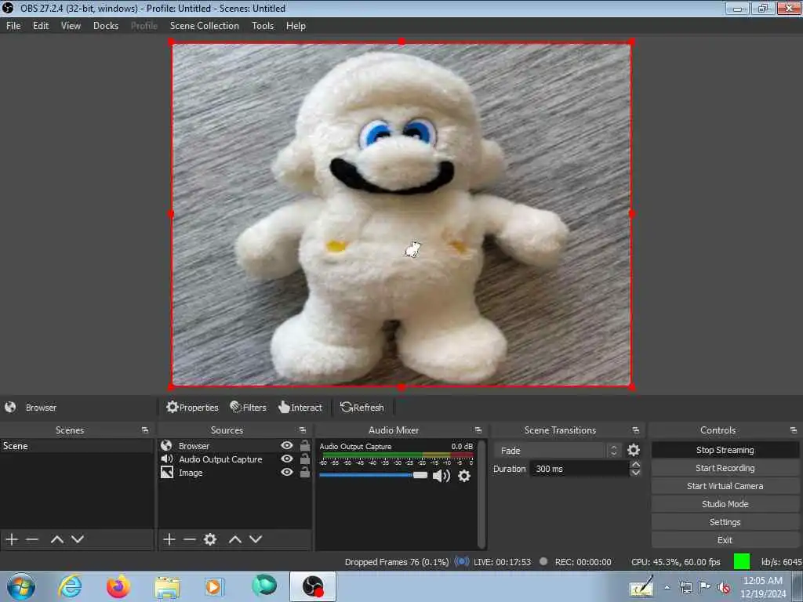Open the Help menu
This screenshot has width=803, height=602.
point(296,26)
